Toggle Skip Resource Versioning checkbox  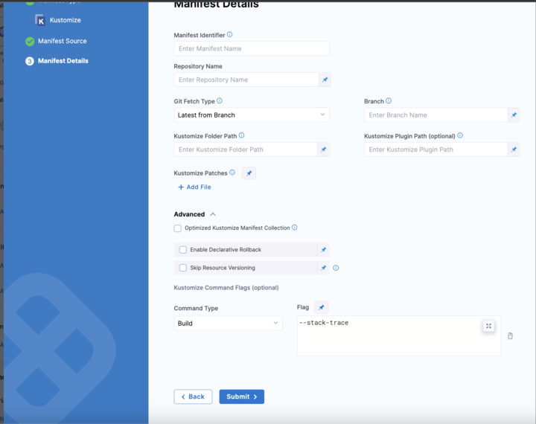[183, 268]
